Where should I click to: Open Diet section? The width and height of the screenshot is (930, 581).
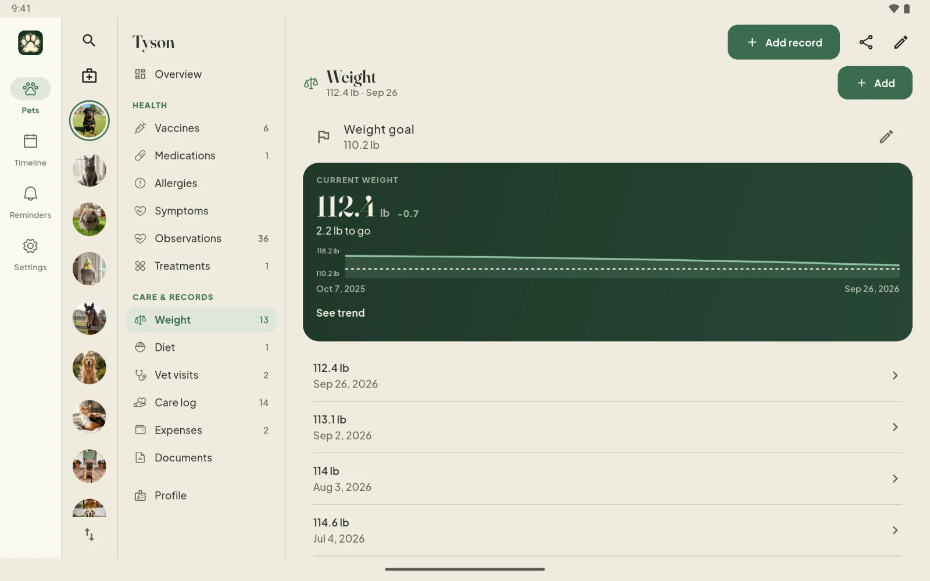201,347
